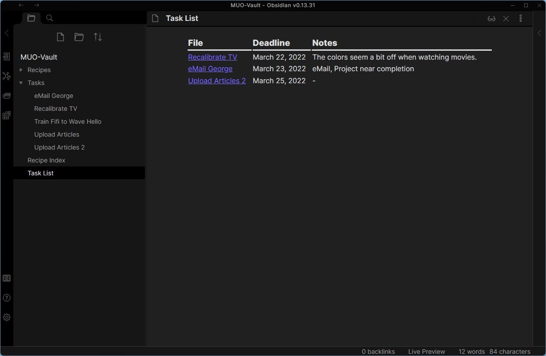Click the File column header
This screenshot has width=546, height=356.
pyautogui.click(x=196, y=43)
